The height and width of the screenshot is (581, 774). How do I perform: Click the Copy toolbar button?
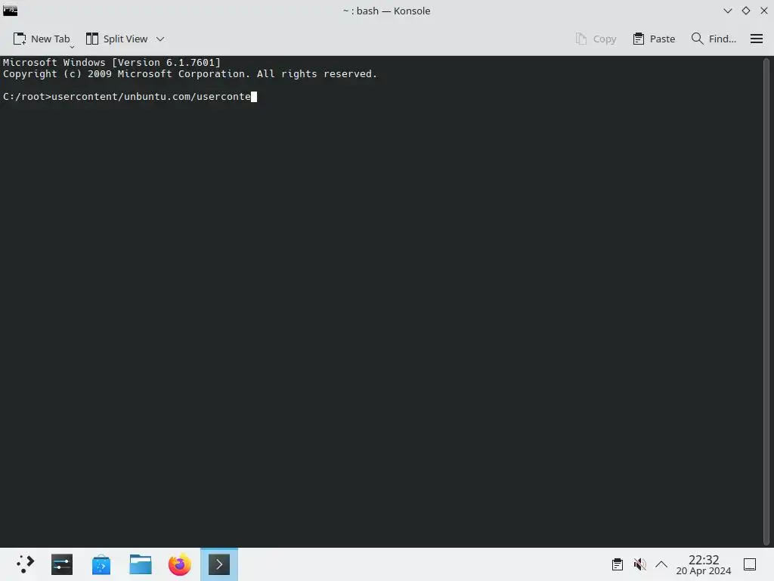click(596, 39)
